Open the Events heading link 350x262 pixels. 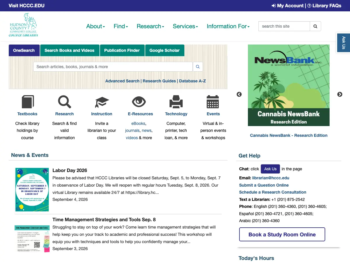click(213, 114)
